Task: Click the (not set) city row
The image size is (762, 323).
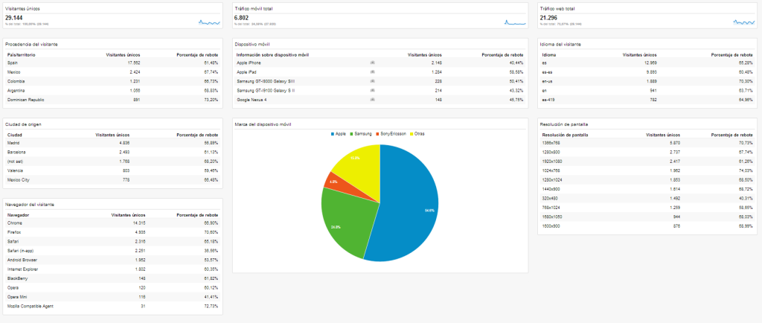Action: [x=113, y=161]
